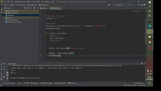Close the getFields.py editor tab
Viewport: 161px width, 91px height.
[61, 8]
